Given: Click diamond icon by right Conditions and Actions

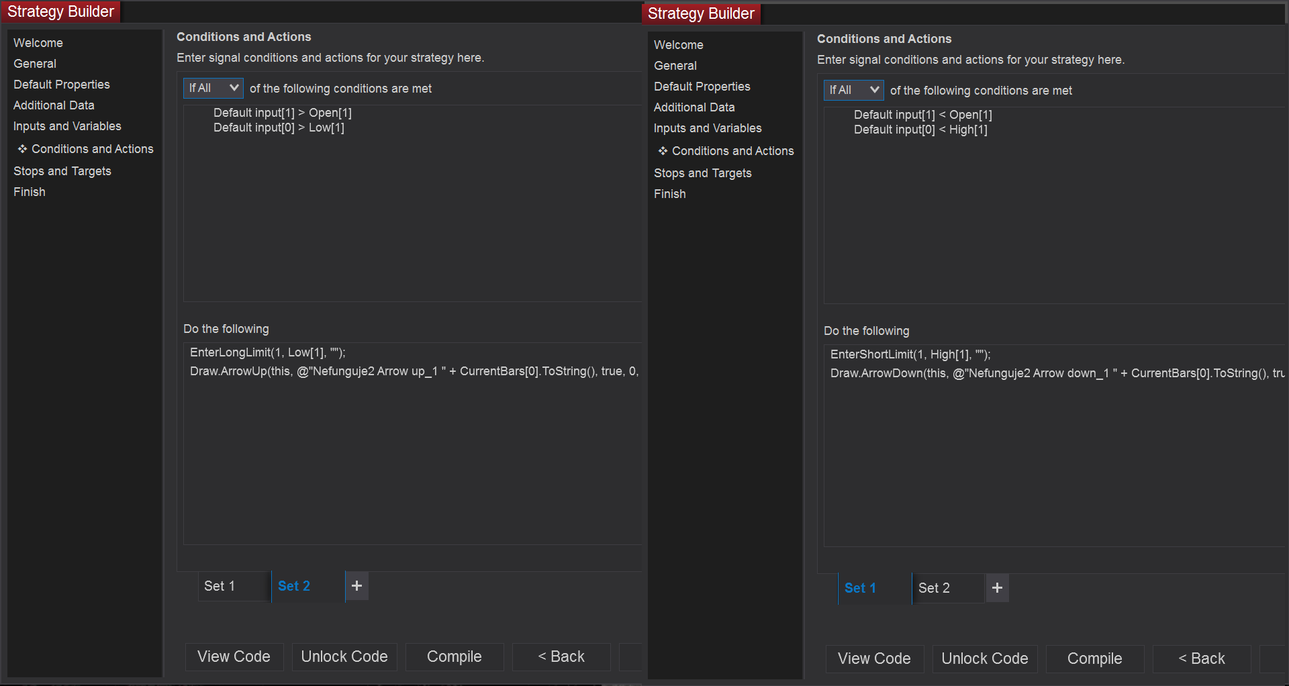Looking at the screenshot, I should pos(663,151).
